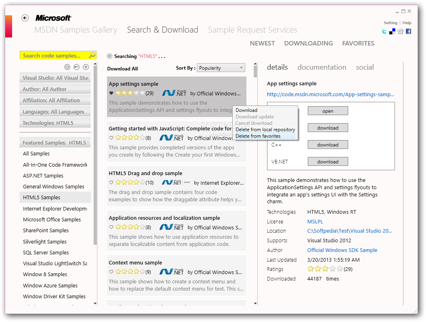426x322 pixels.
Task: Open the MSLPL license link
Action: [x=315, y=221]
